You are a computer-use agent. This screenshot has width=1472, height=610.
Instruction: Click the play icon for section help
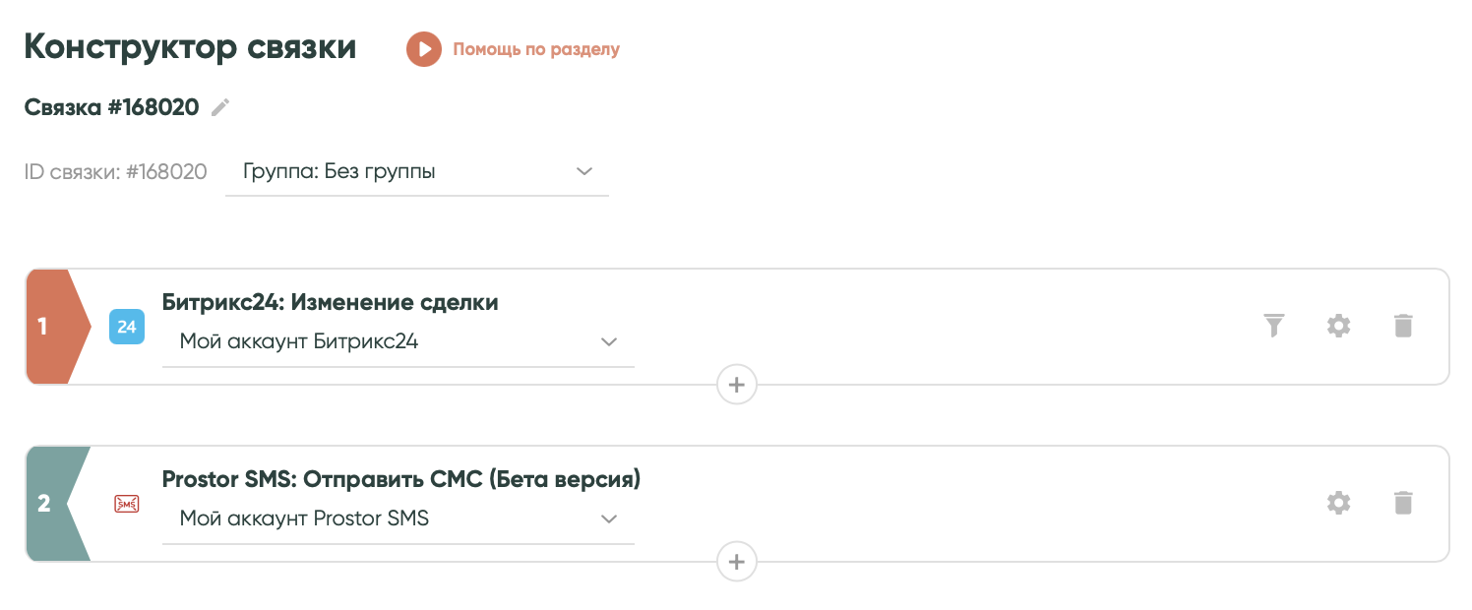pos(424,49)
